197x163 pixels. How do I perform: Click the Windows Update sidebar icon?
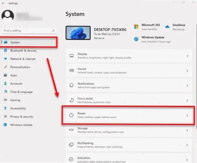(5, 125)
